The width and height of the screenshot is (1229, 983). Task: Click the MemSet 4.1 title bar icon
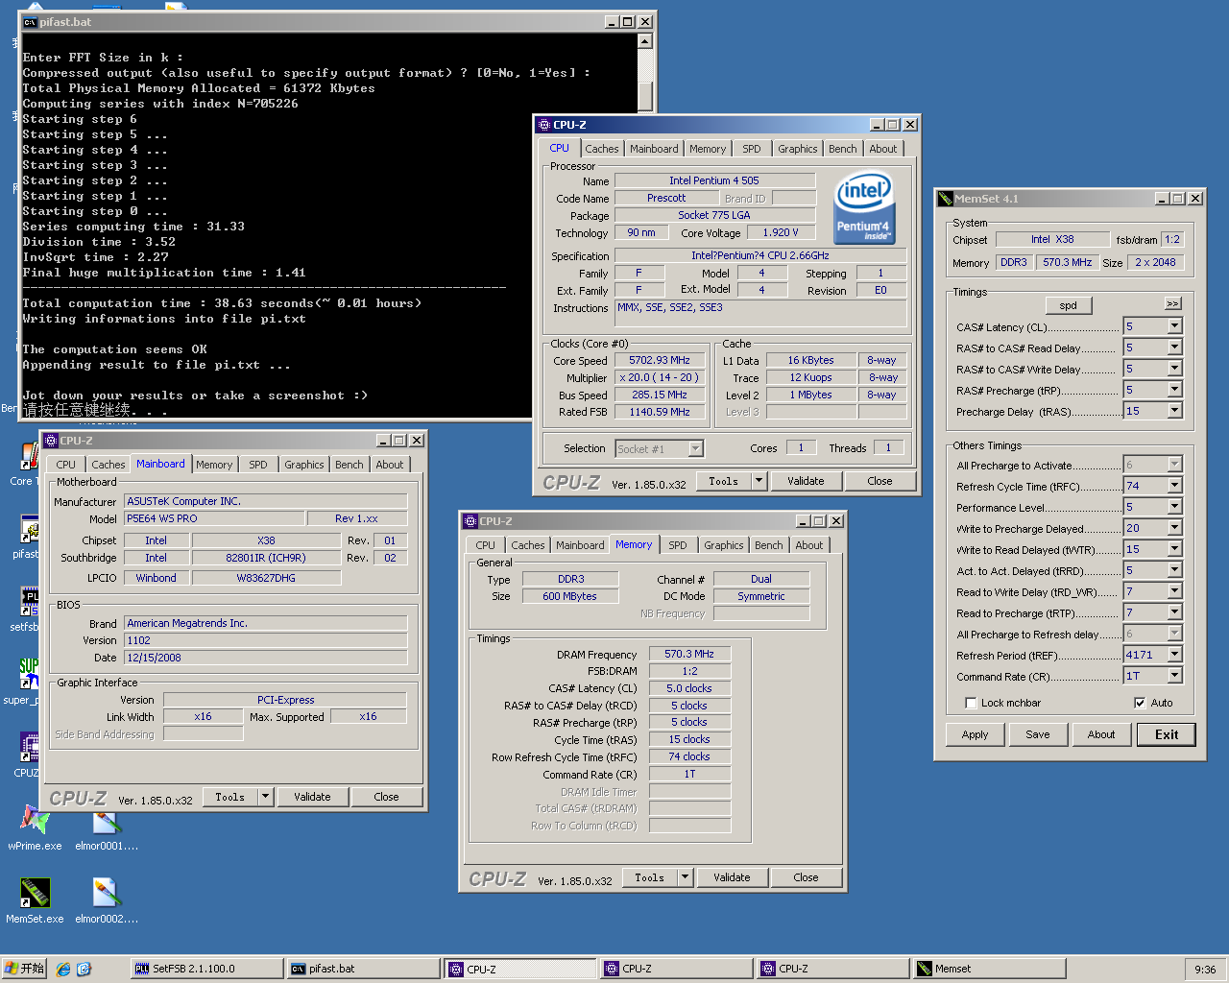[946, 199]
